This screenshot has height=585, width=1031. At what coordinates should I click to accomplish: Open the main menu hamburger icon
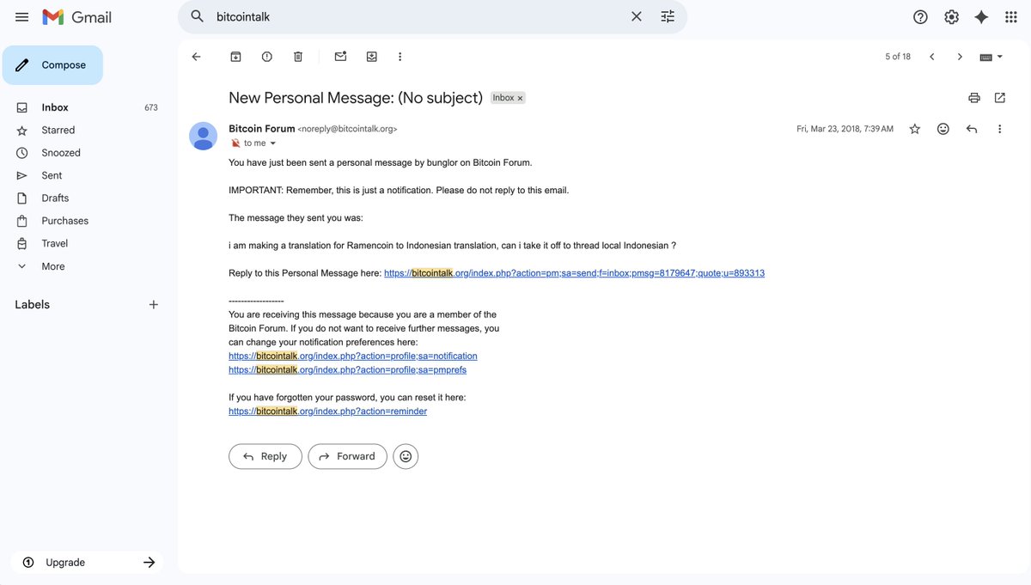pos(22,17)
